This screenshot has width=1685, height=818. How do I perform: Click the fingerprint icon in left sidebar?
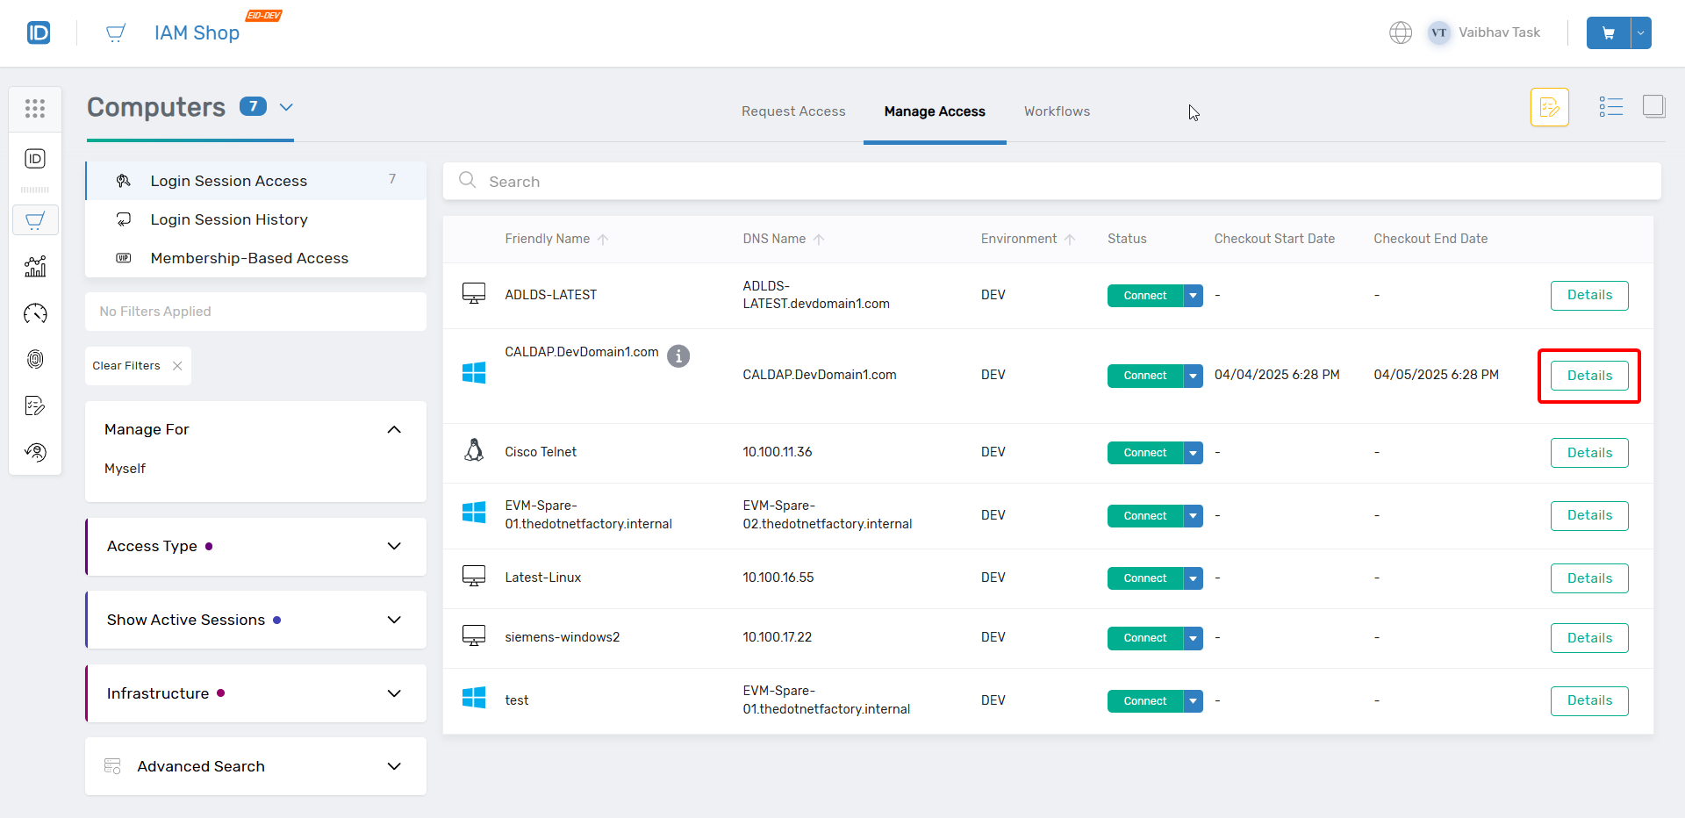click(35, 359)
